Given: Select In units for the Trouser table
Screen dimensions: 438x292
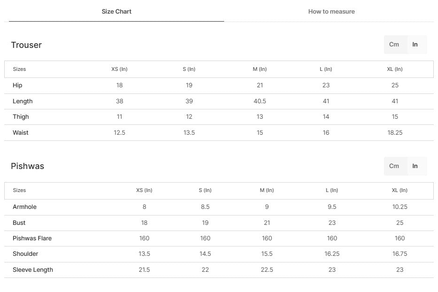Looking at the screenshot, I should click(415, 45).
